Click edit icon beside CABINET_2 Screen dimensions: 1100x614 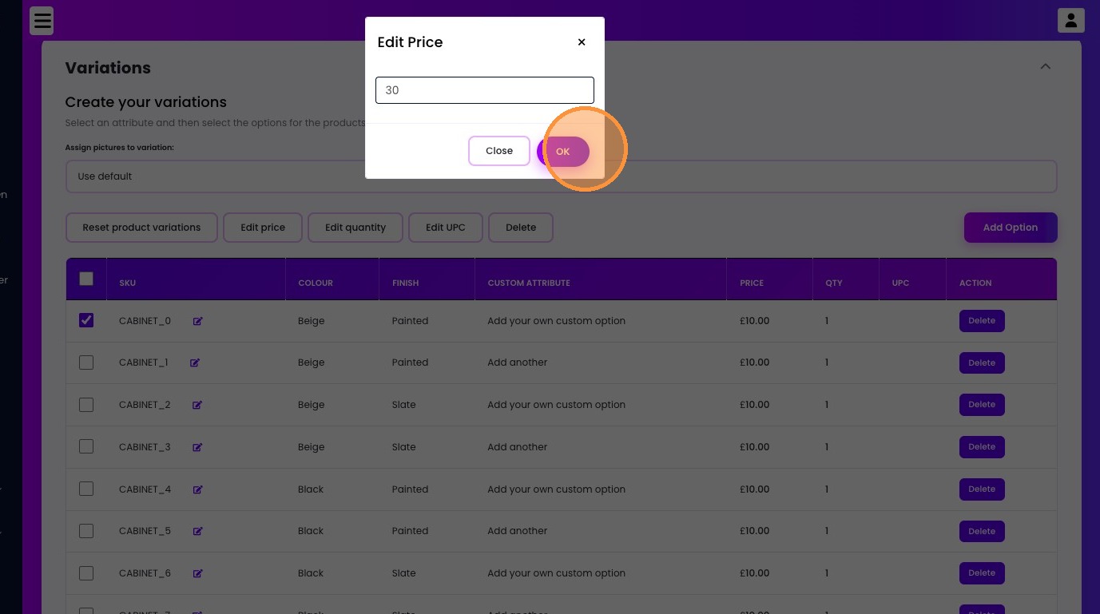[198, 405]
